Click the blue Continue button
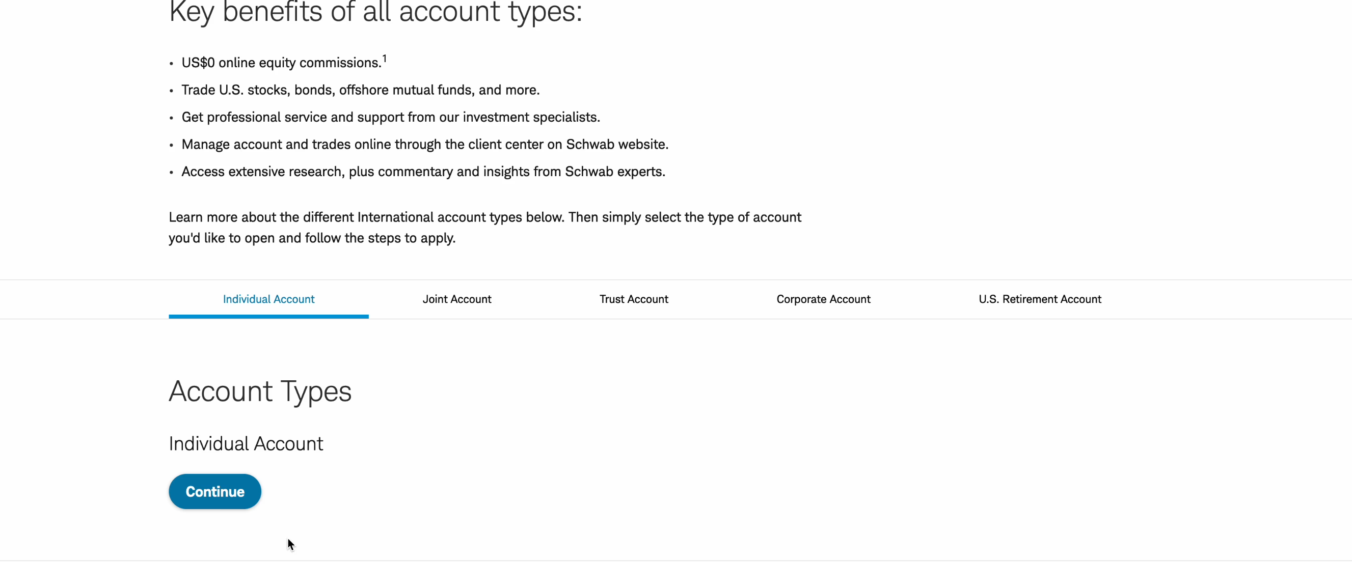The width and height of the screenshot is (1352, 562). pyautogui.click(x=214, y=491)
